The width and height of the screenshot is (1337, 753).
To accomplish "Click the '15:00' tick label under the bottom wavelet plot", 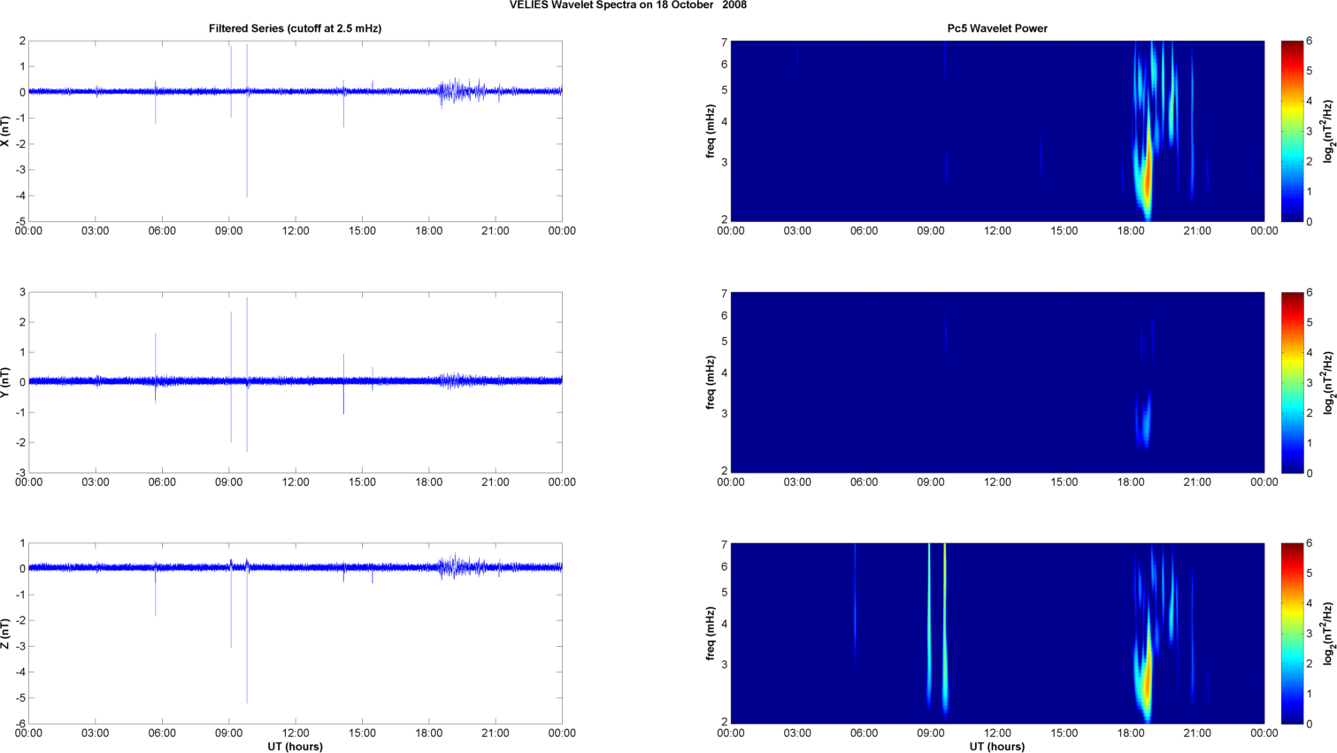I will pyautogui.click(x=1064, y=733).
